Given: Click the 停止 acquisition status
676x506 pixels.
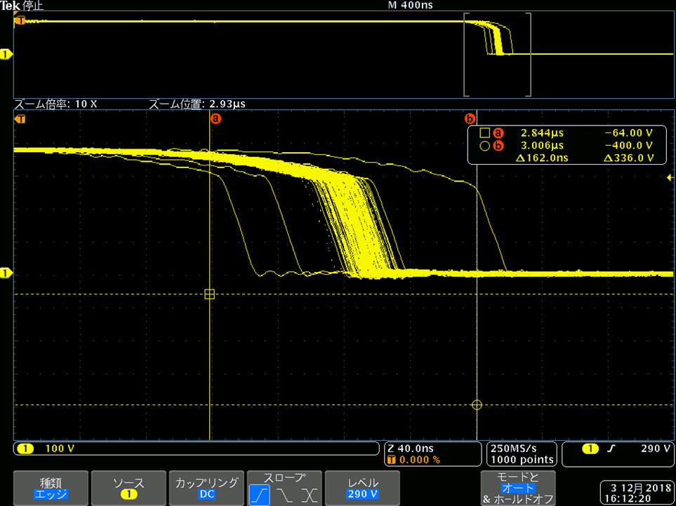Looking at the screenshot, I should (33, 6).
